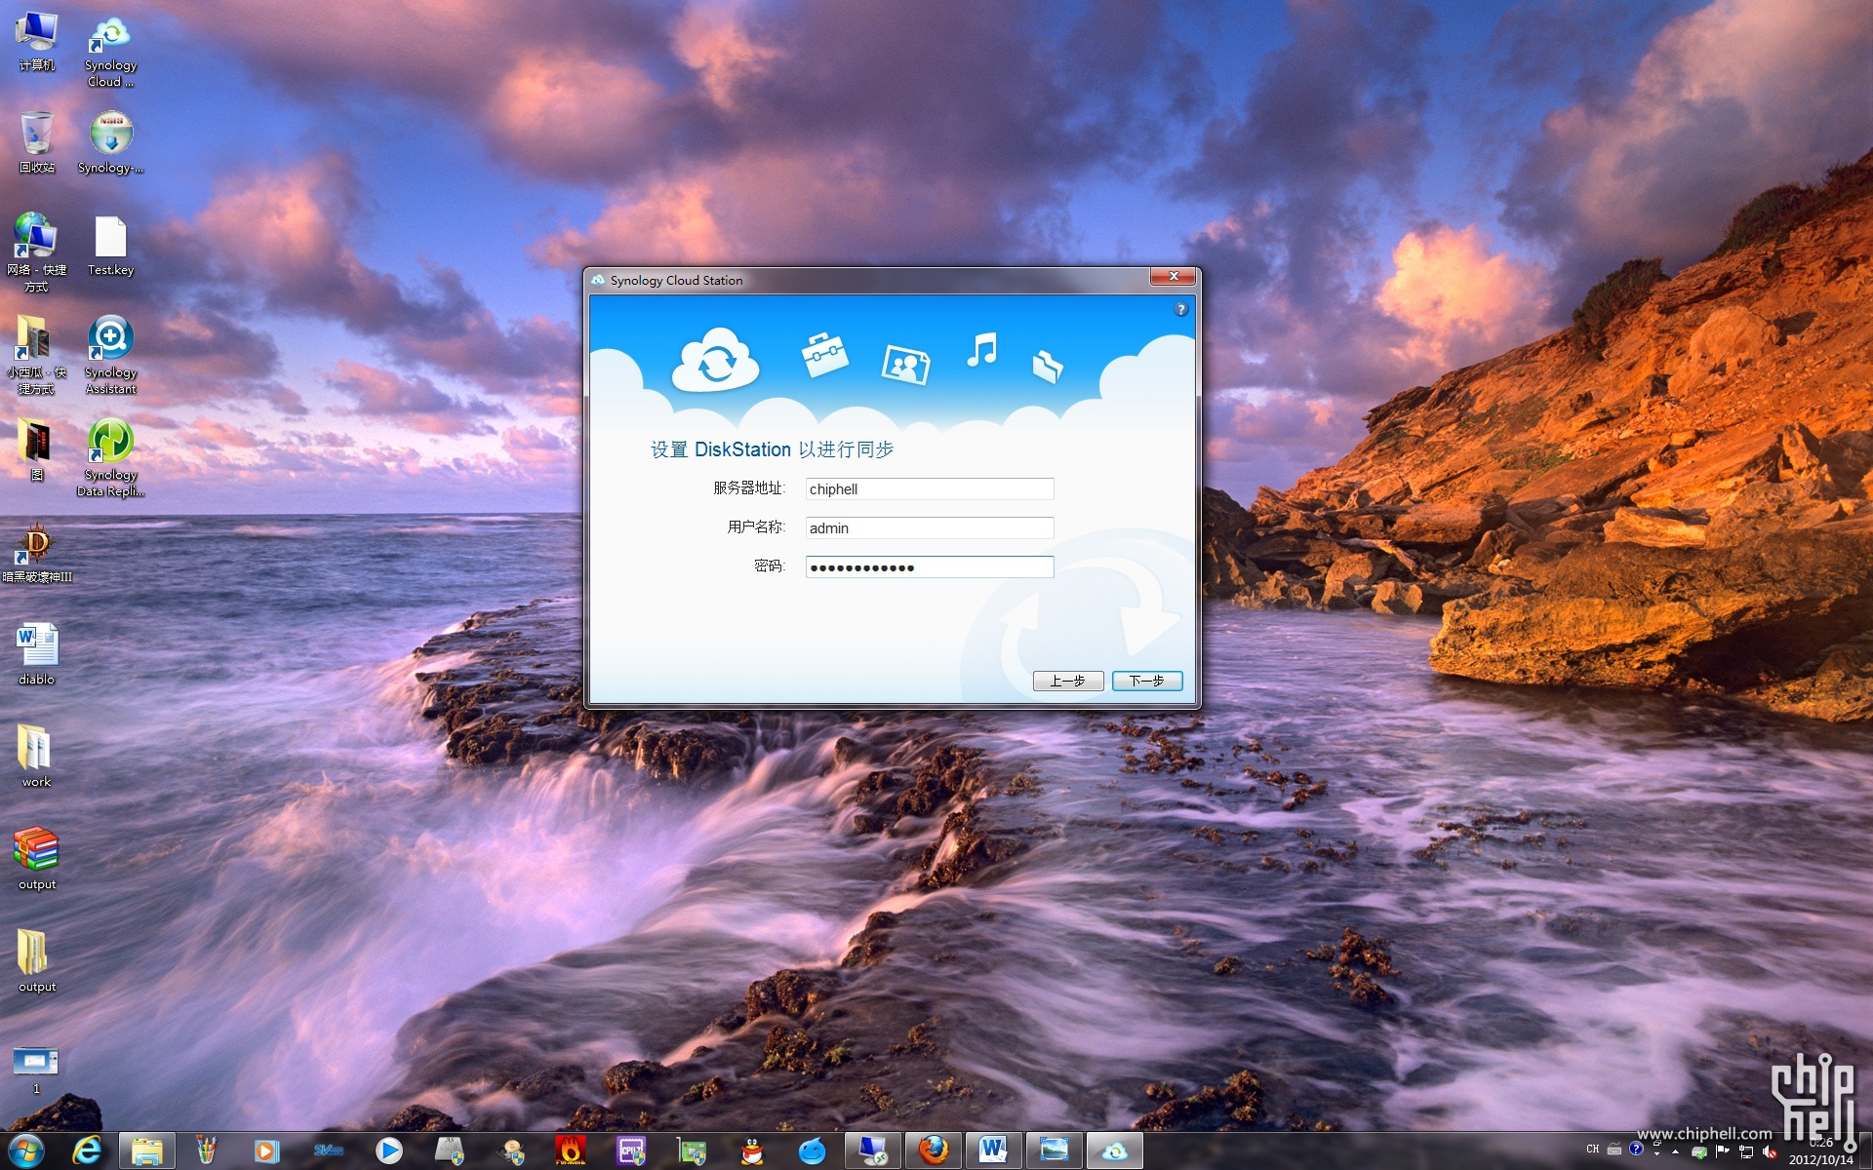Open the 回收站 Recycle Bin icon
Viewport: 1873px width, 1170px height.
(x=36, y=142)
